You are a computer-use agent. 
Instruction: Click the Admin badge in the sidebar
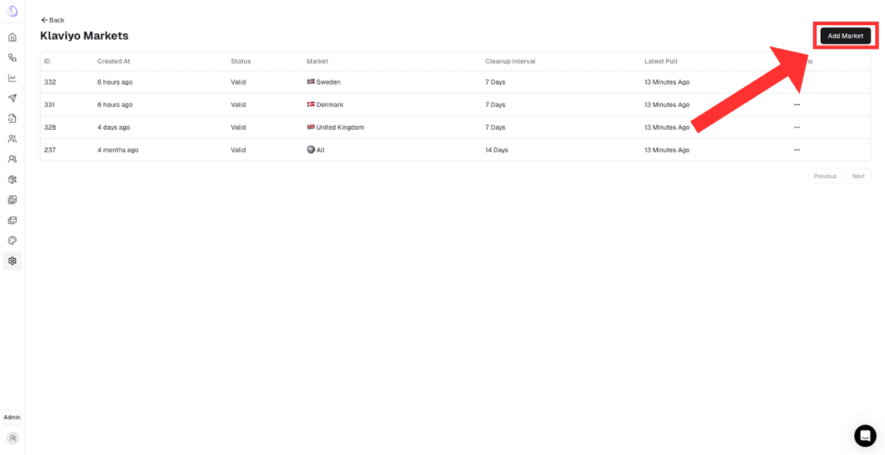(12, 417)
